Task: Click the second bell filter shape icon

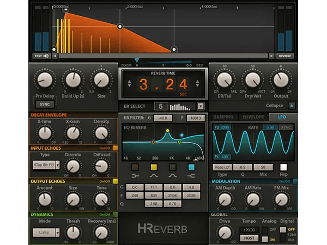Action: point(172,176)
